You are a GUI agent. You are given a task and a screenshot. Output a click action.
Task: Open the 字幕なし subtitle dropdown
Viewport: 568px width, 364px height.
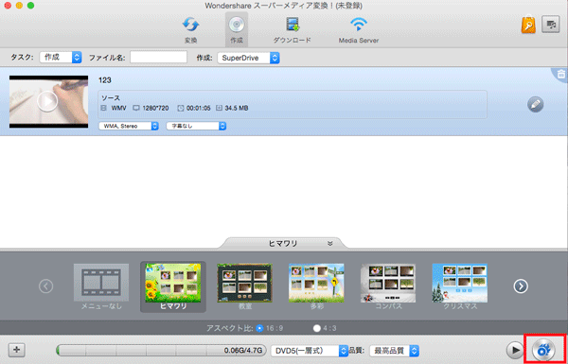[x=196, y=126]
